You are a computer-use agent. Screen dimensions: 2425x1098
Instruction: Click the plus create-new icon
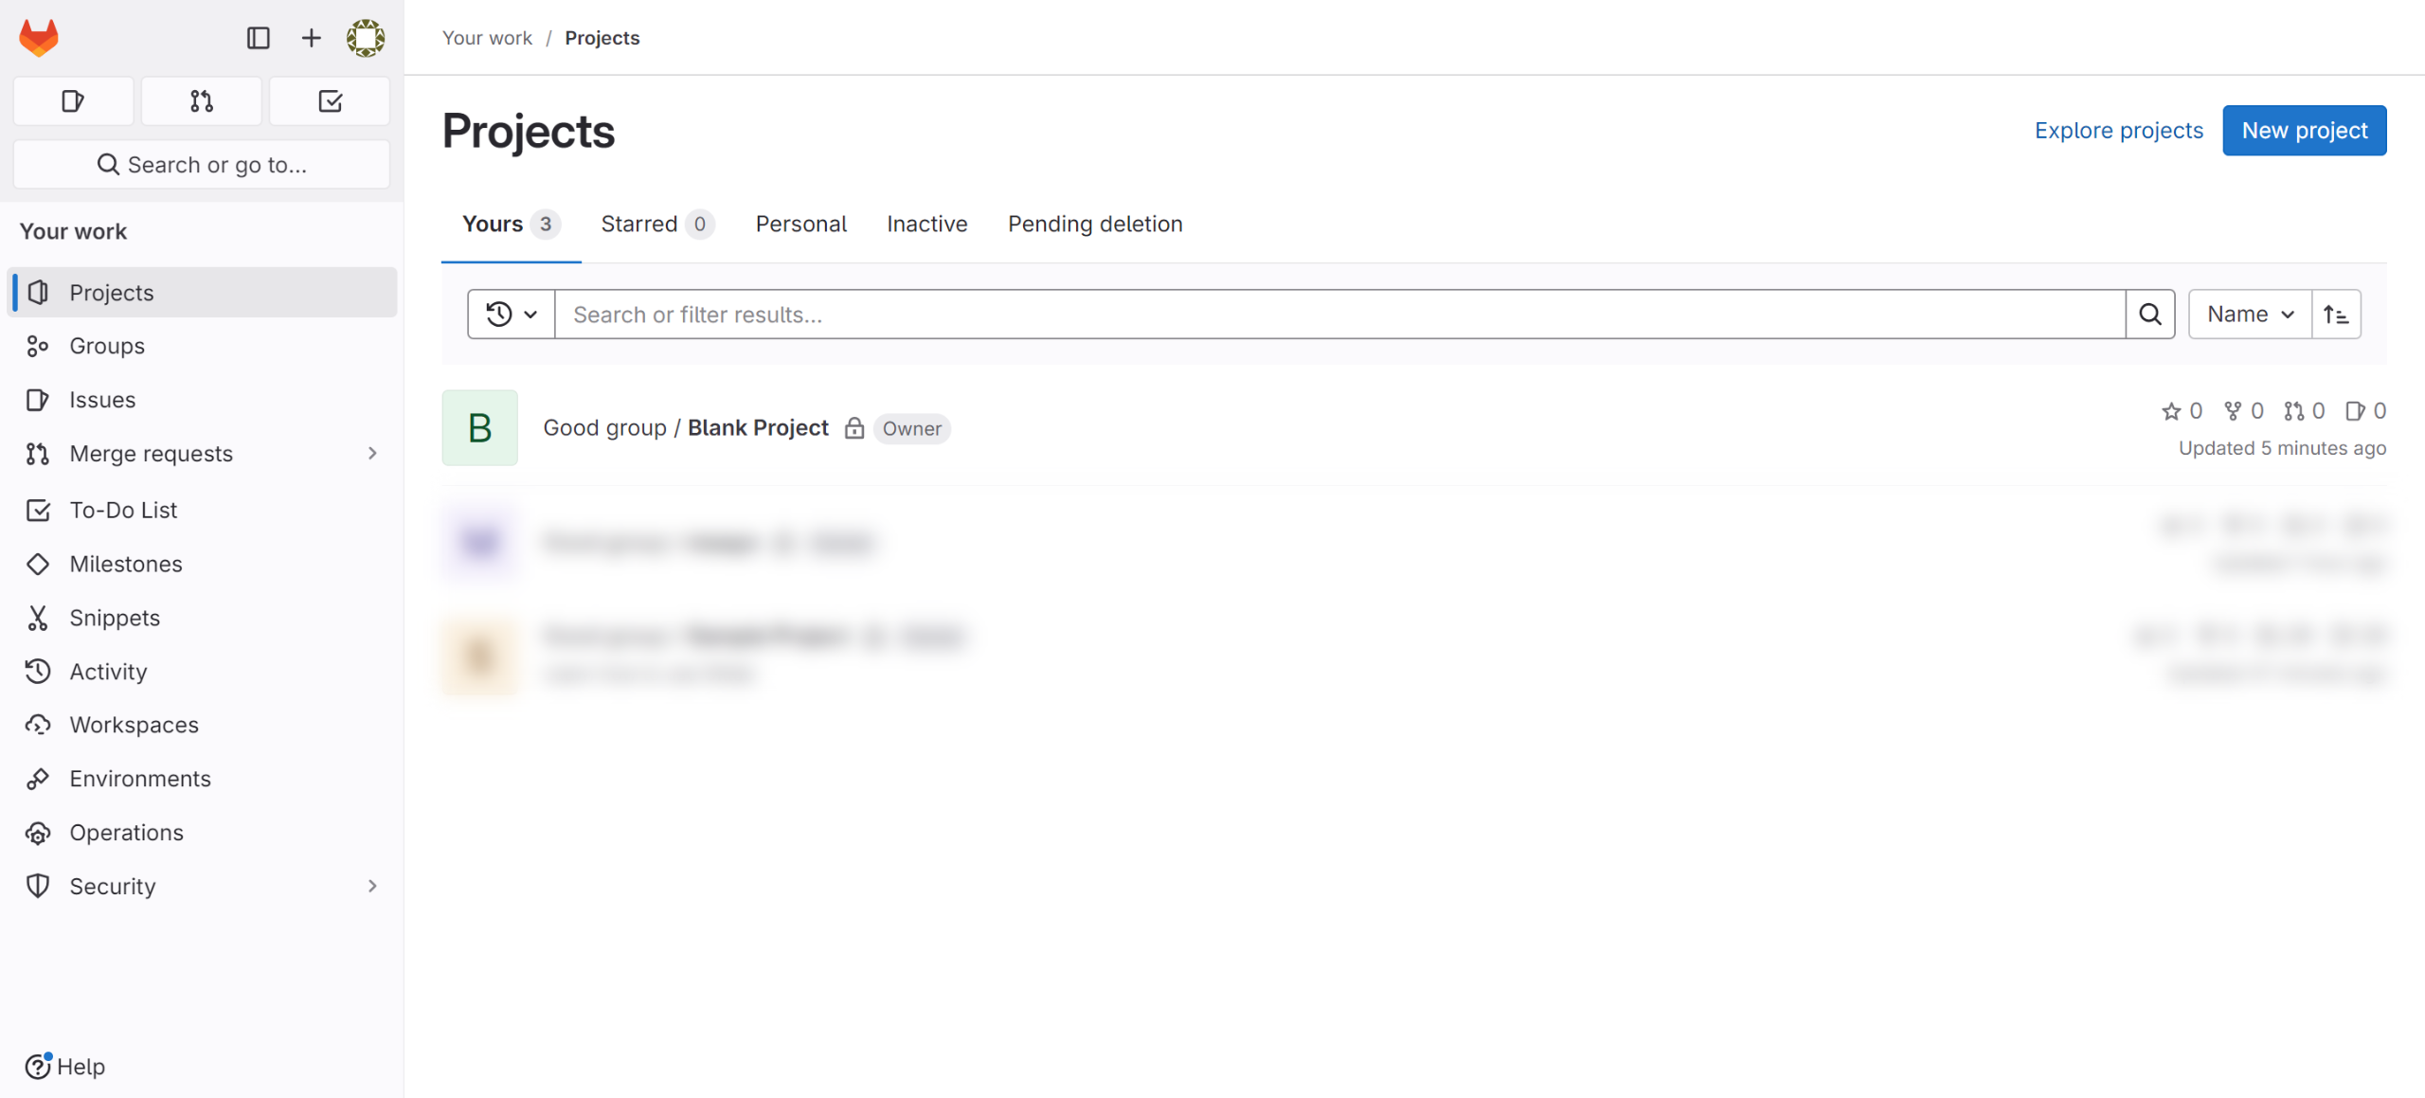311,38
